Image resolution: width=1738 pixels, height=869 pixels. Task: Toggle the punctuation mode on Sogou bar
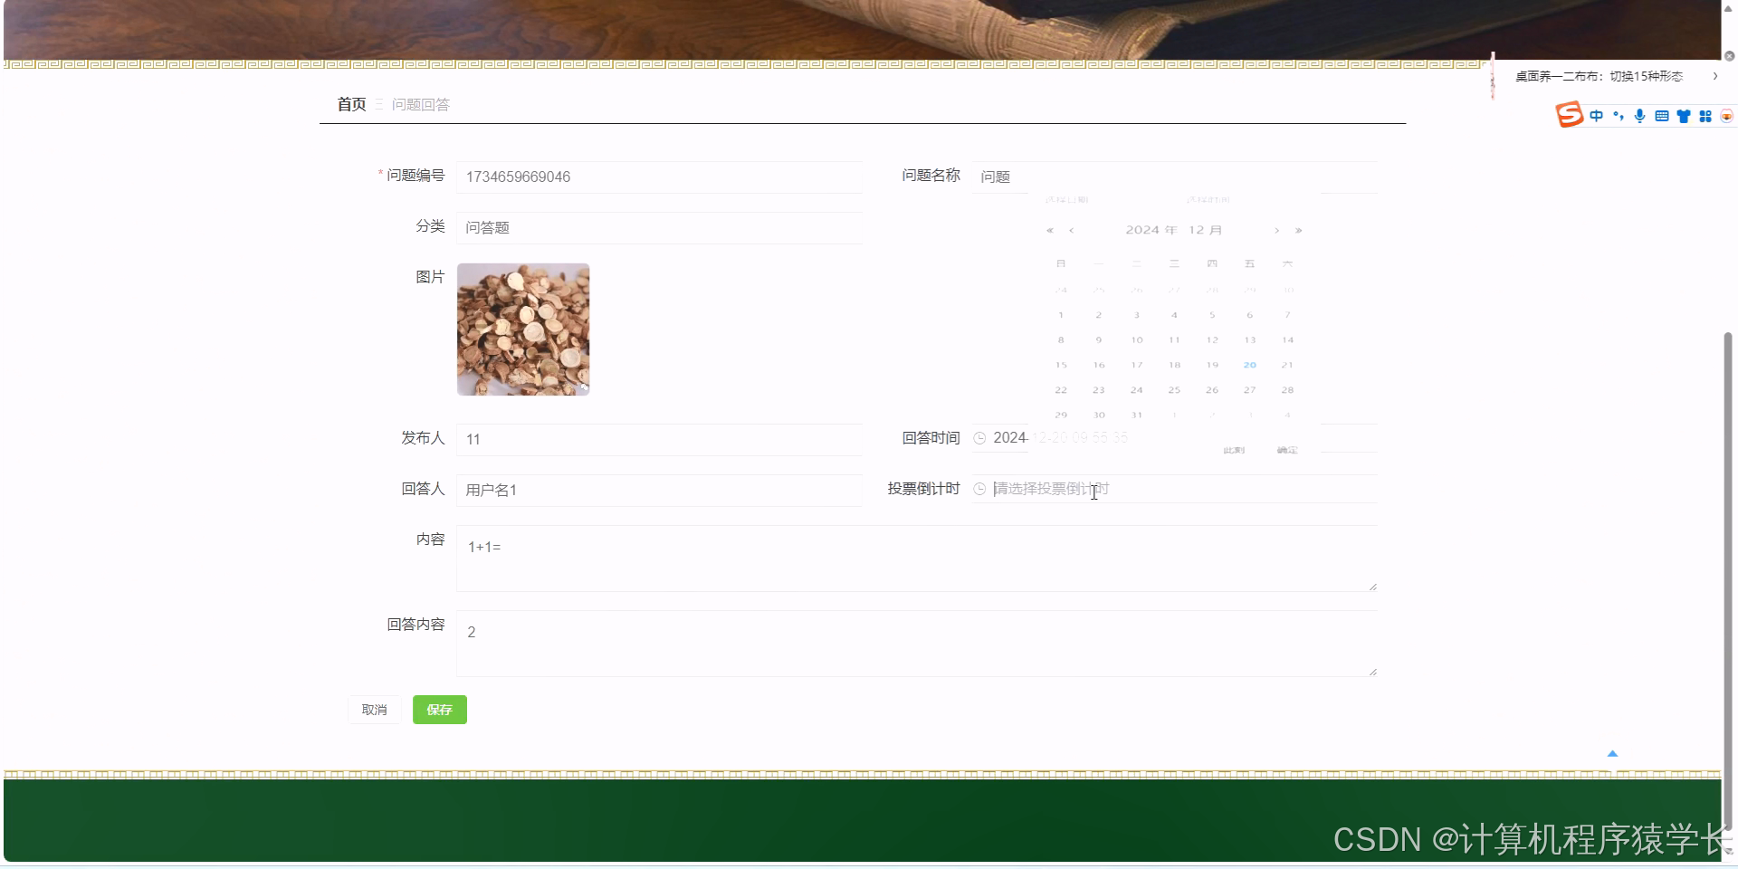point(1618,115)
